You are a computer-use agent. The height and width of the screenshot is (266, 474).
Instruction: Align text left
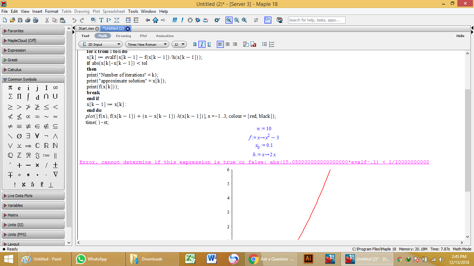coord(220,44)
